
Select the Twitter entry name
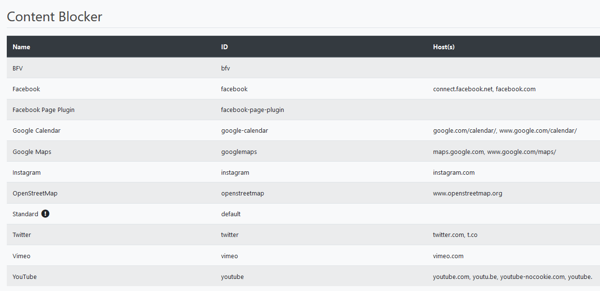click(22, 235)
